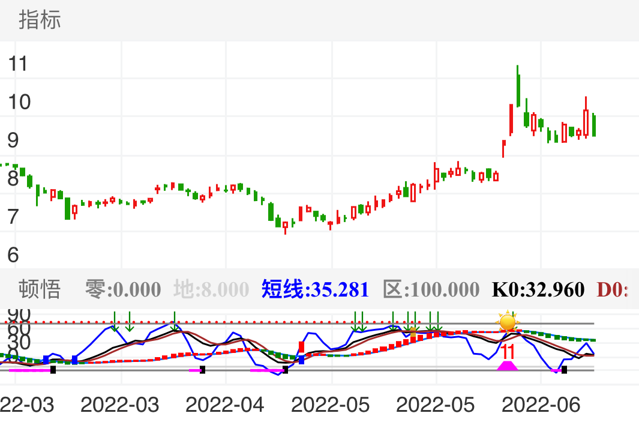Click the black square marker on the baseline

[x=53, y=370]
